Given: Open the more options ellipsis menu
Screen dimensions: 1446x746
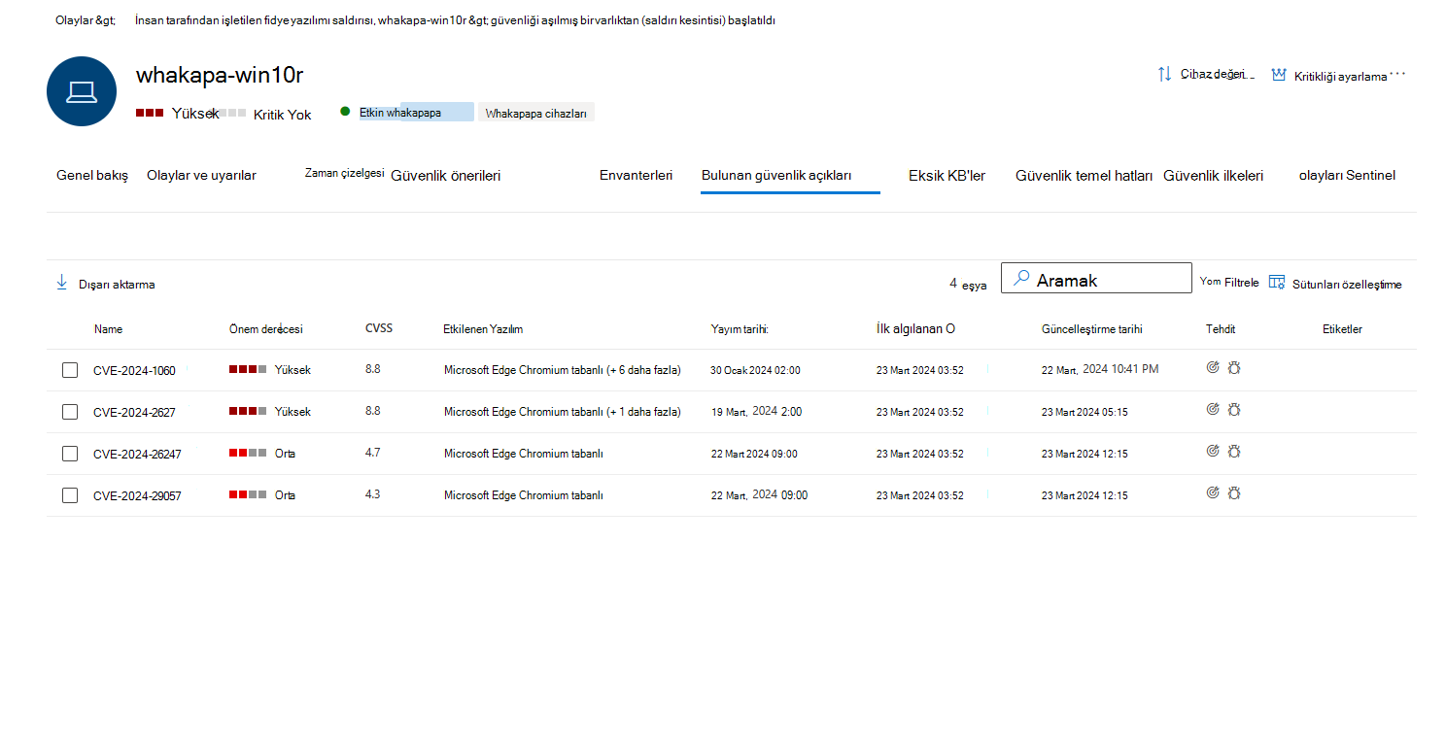Looking at the screenshot, I should point(1397,74).
